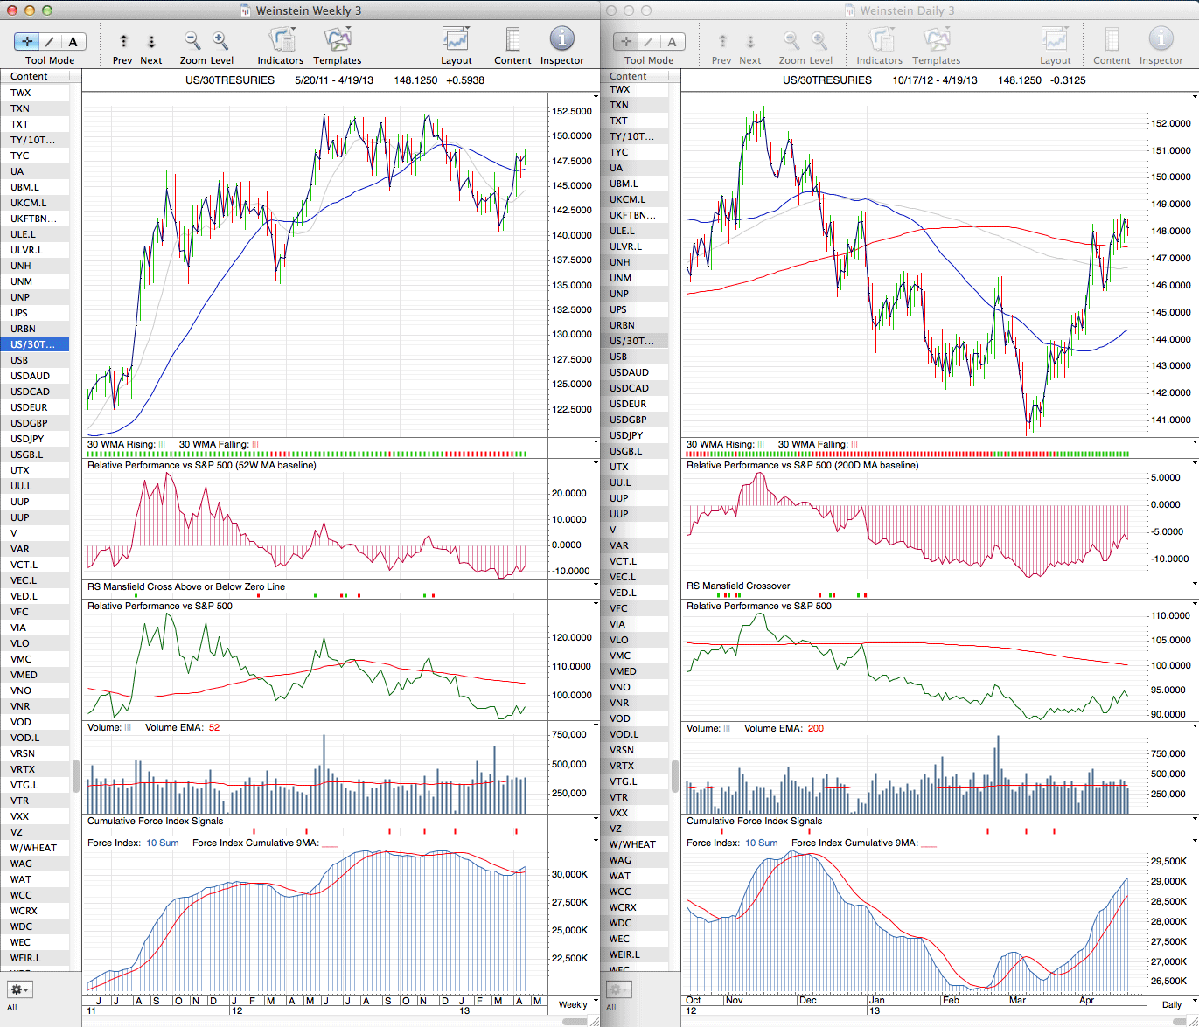This screenshot has width=1199, height=1027.
Task: Open Templates icon in Weekly toolbar
Action: coord(337,40)
